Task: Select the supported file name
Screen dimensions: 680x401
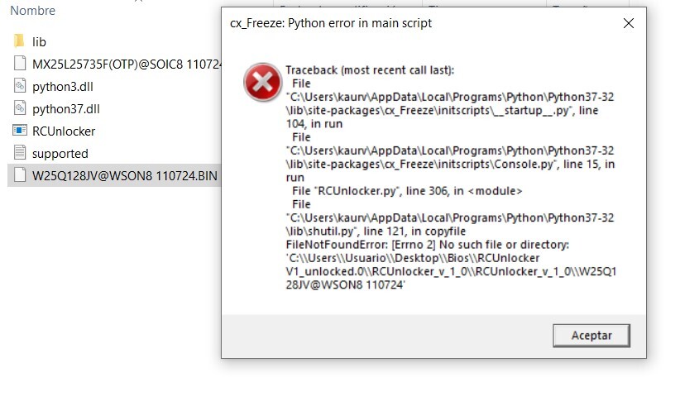Action: [60, 153]
